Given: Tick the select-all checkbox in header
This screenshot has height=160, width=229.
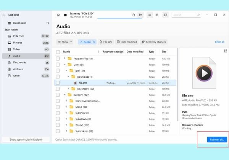Looking at the screenshot, I should [x=58, y=52].
